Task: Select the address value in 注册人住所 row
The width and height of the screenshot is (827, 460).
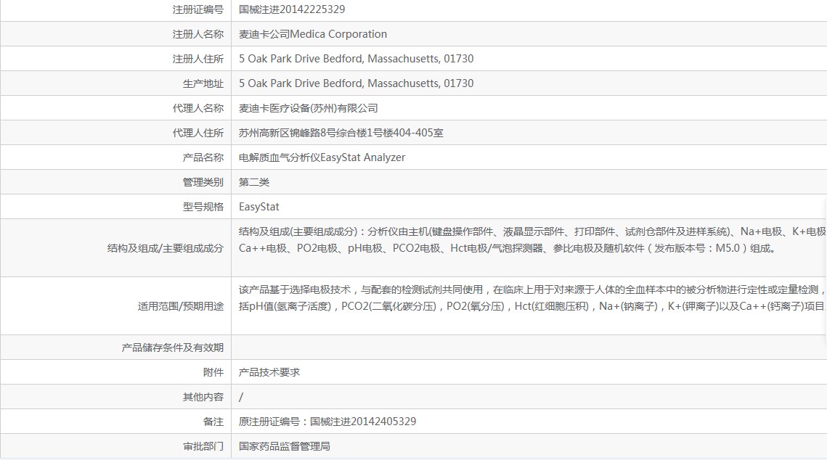Action: [356, 59]
